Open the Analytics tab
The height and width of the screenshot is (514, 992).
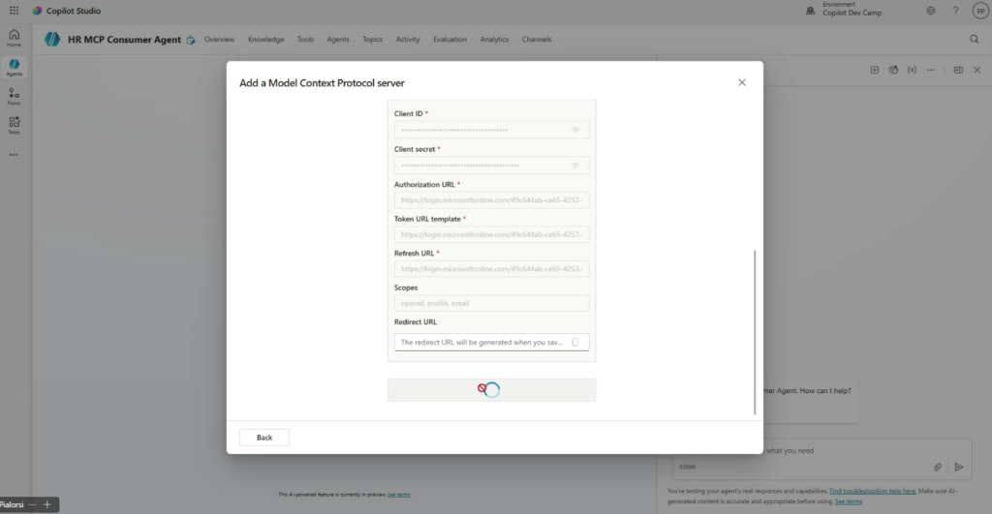coord(494,39)
